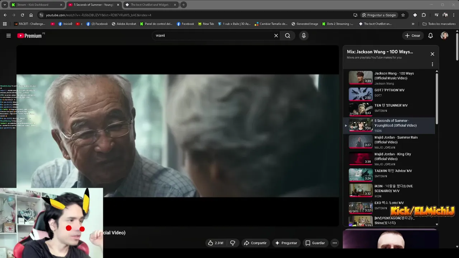Click the main video player area
The width and height of the screenshot is (459, 258).
click(x=178, y=135)
